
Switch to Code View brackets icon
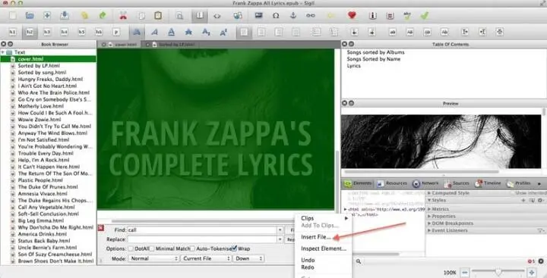(x=217, y=16)
